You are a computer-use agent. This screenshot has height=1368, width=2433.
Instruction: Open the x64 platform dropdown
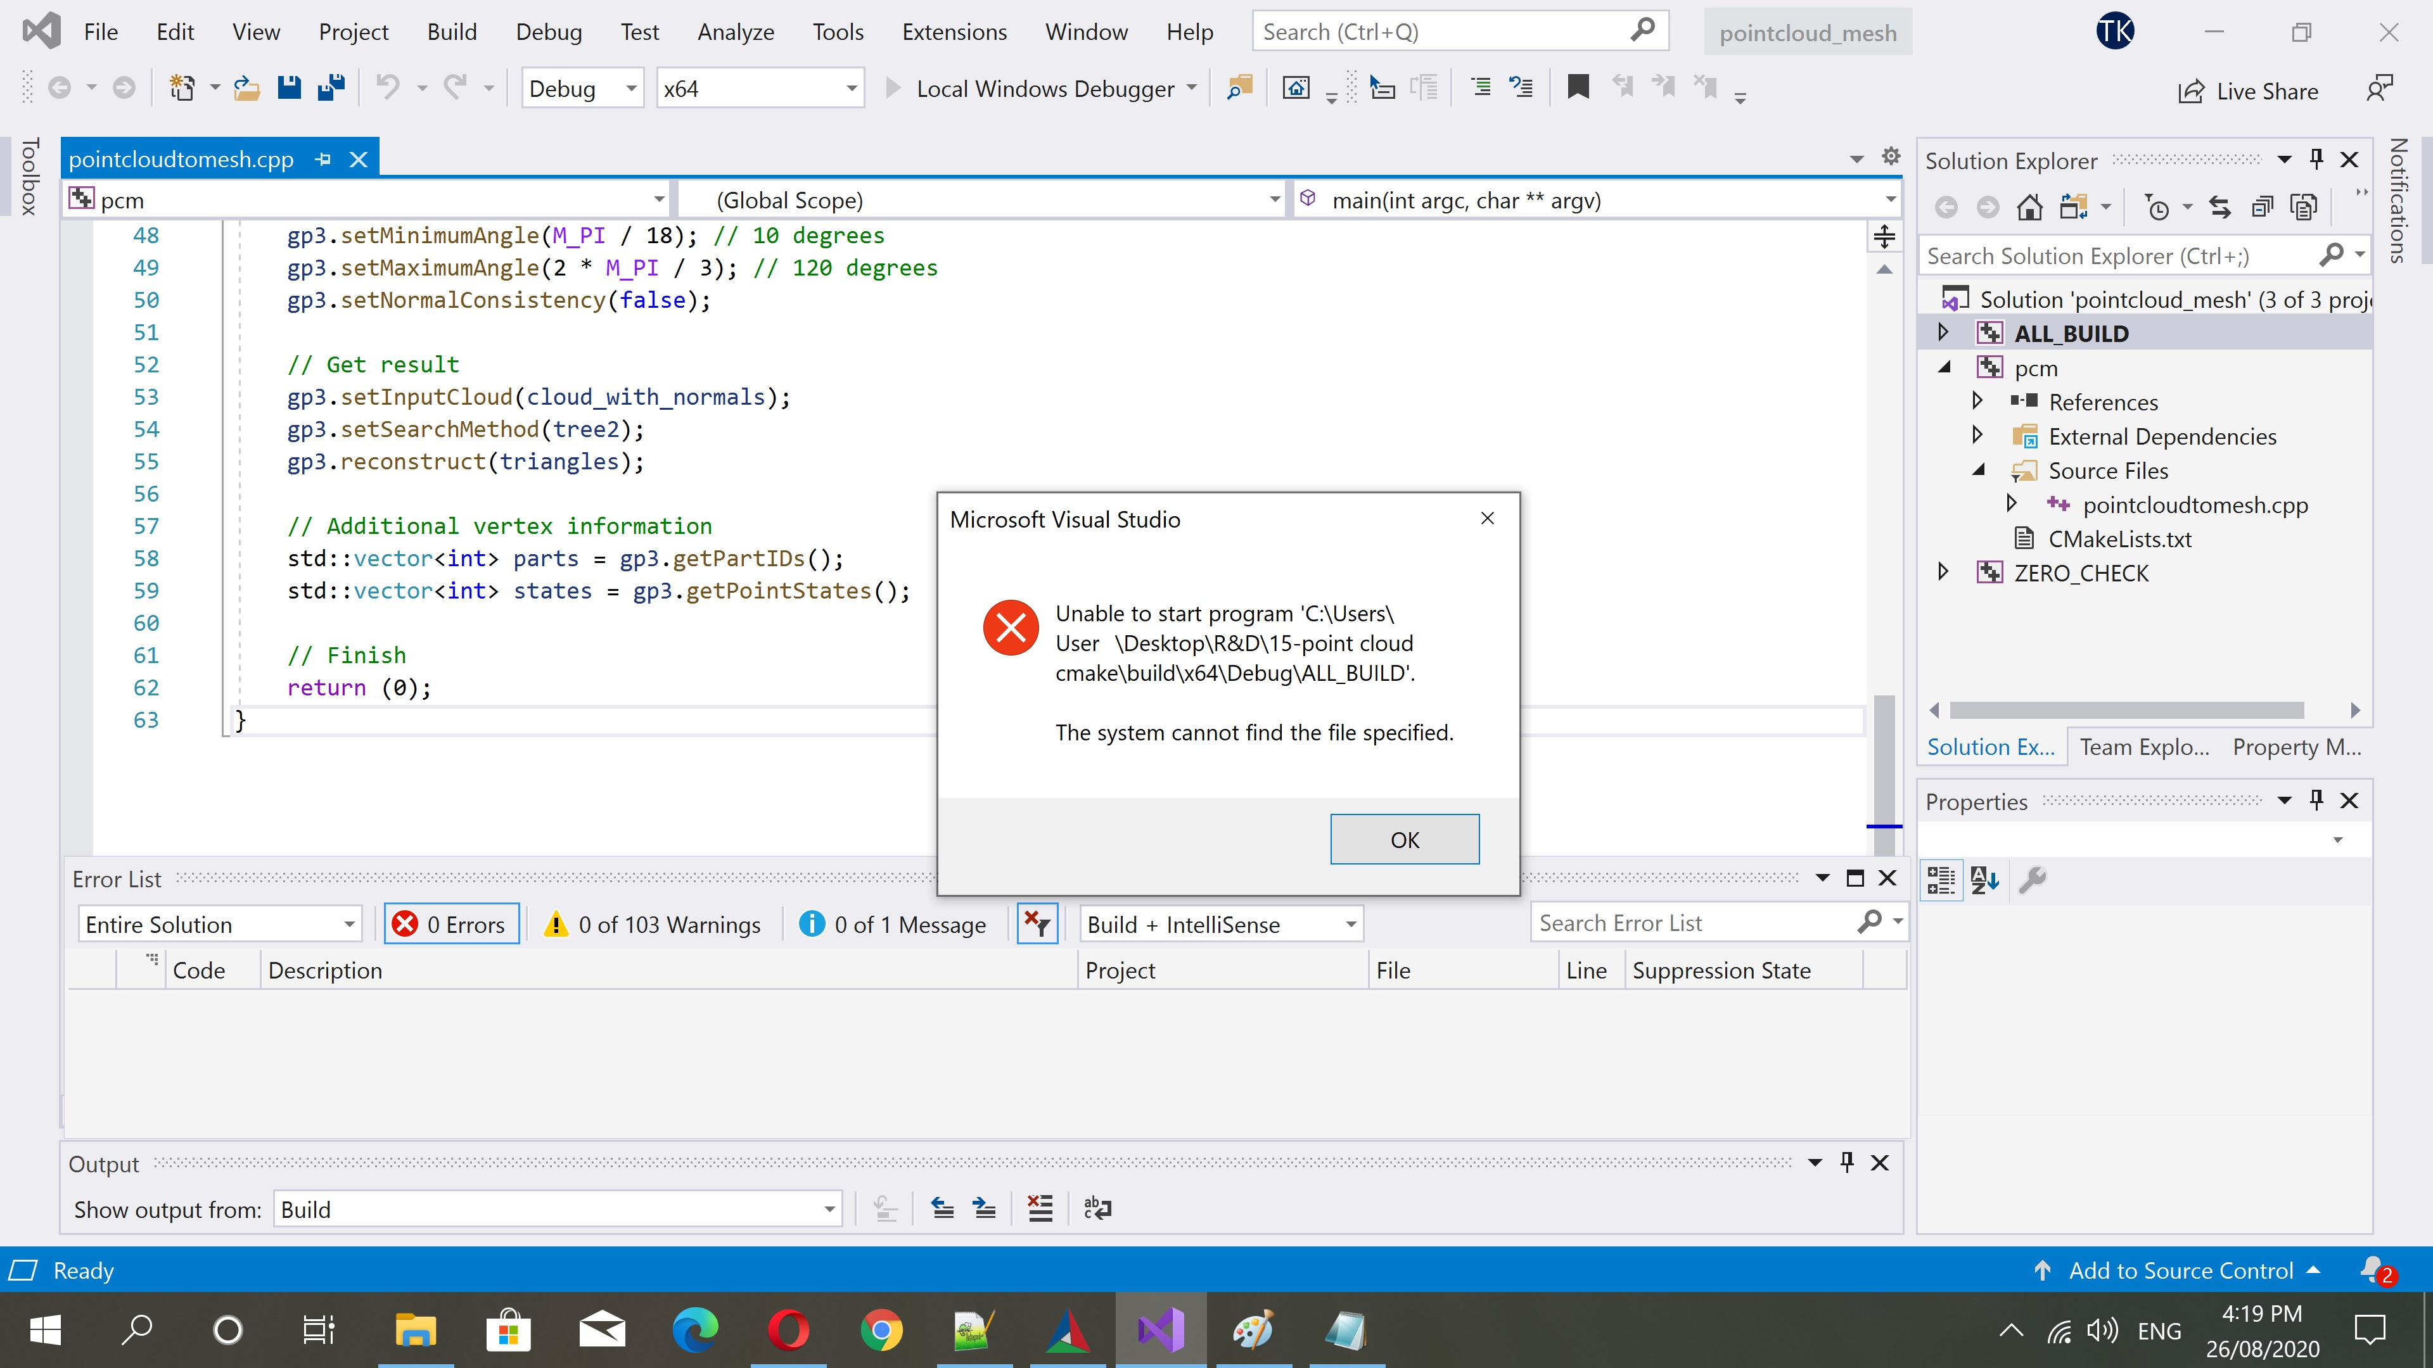point(760,89)
